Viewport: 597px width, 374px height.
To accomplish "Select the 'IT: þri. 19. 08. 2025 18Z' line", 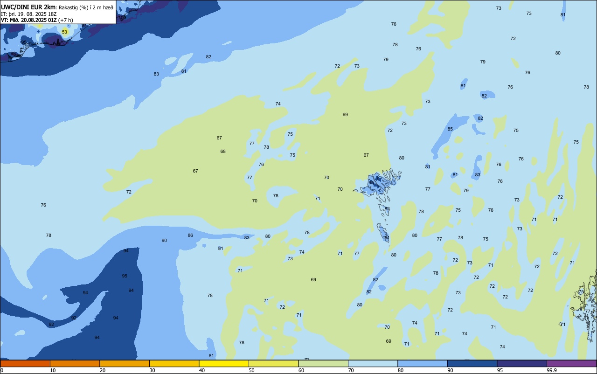I will coord(29,14).
